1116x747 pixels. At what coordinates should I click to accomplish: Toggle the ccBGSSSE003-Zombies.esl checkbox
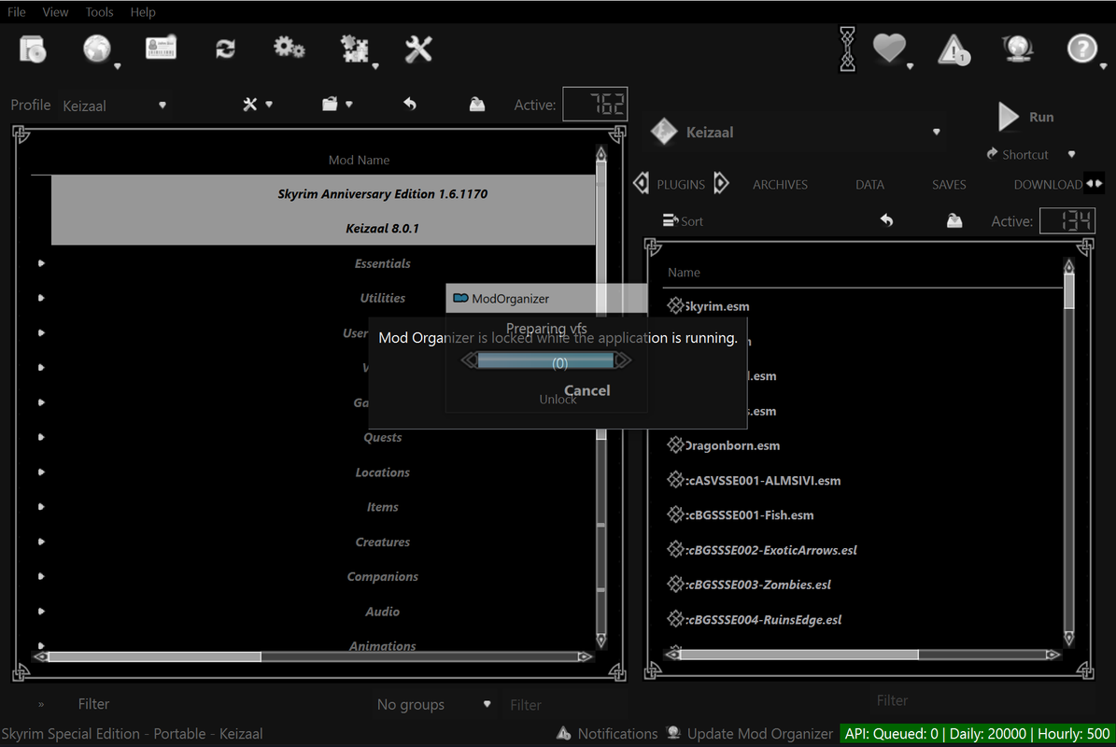click(x=675, y=585)
